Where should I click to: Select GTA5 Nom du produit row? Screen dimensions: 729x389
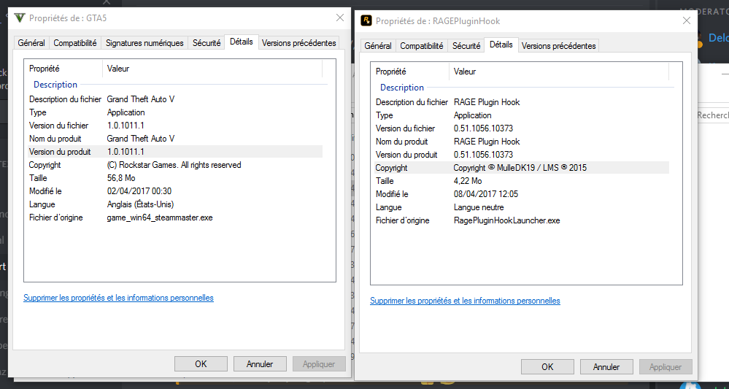(x=175, y=139)
